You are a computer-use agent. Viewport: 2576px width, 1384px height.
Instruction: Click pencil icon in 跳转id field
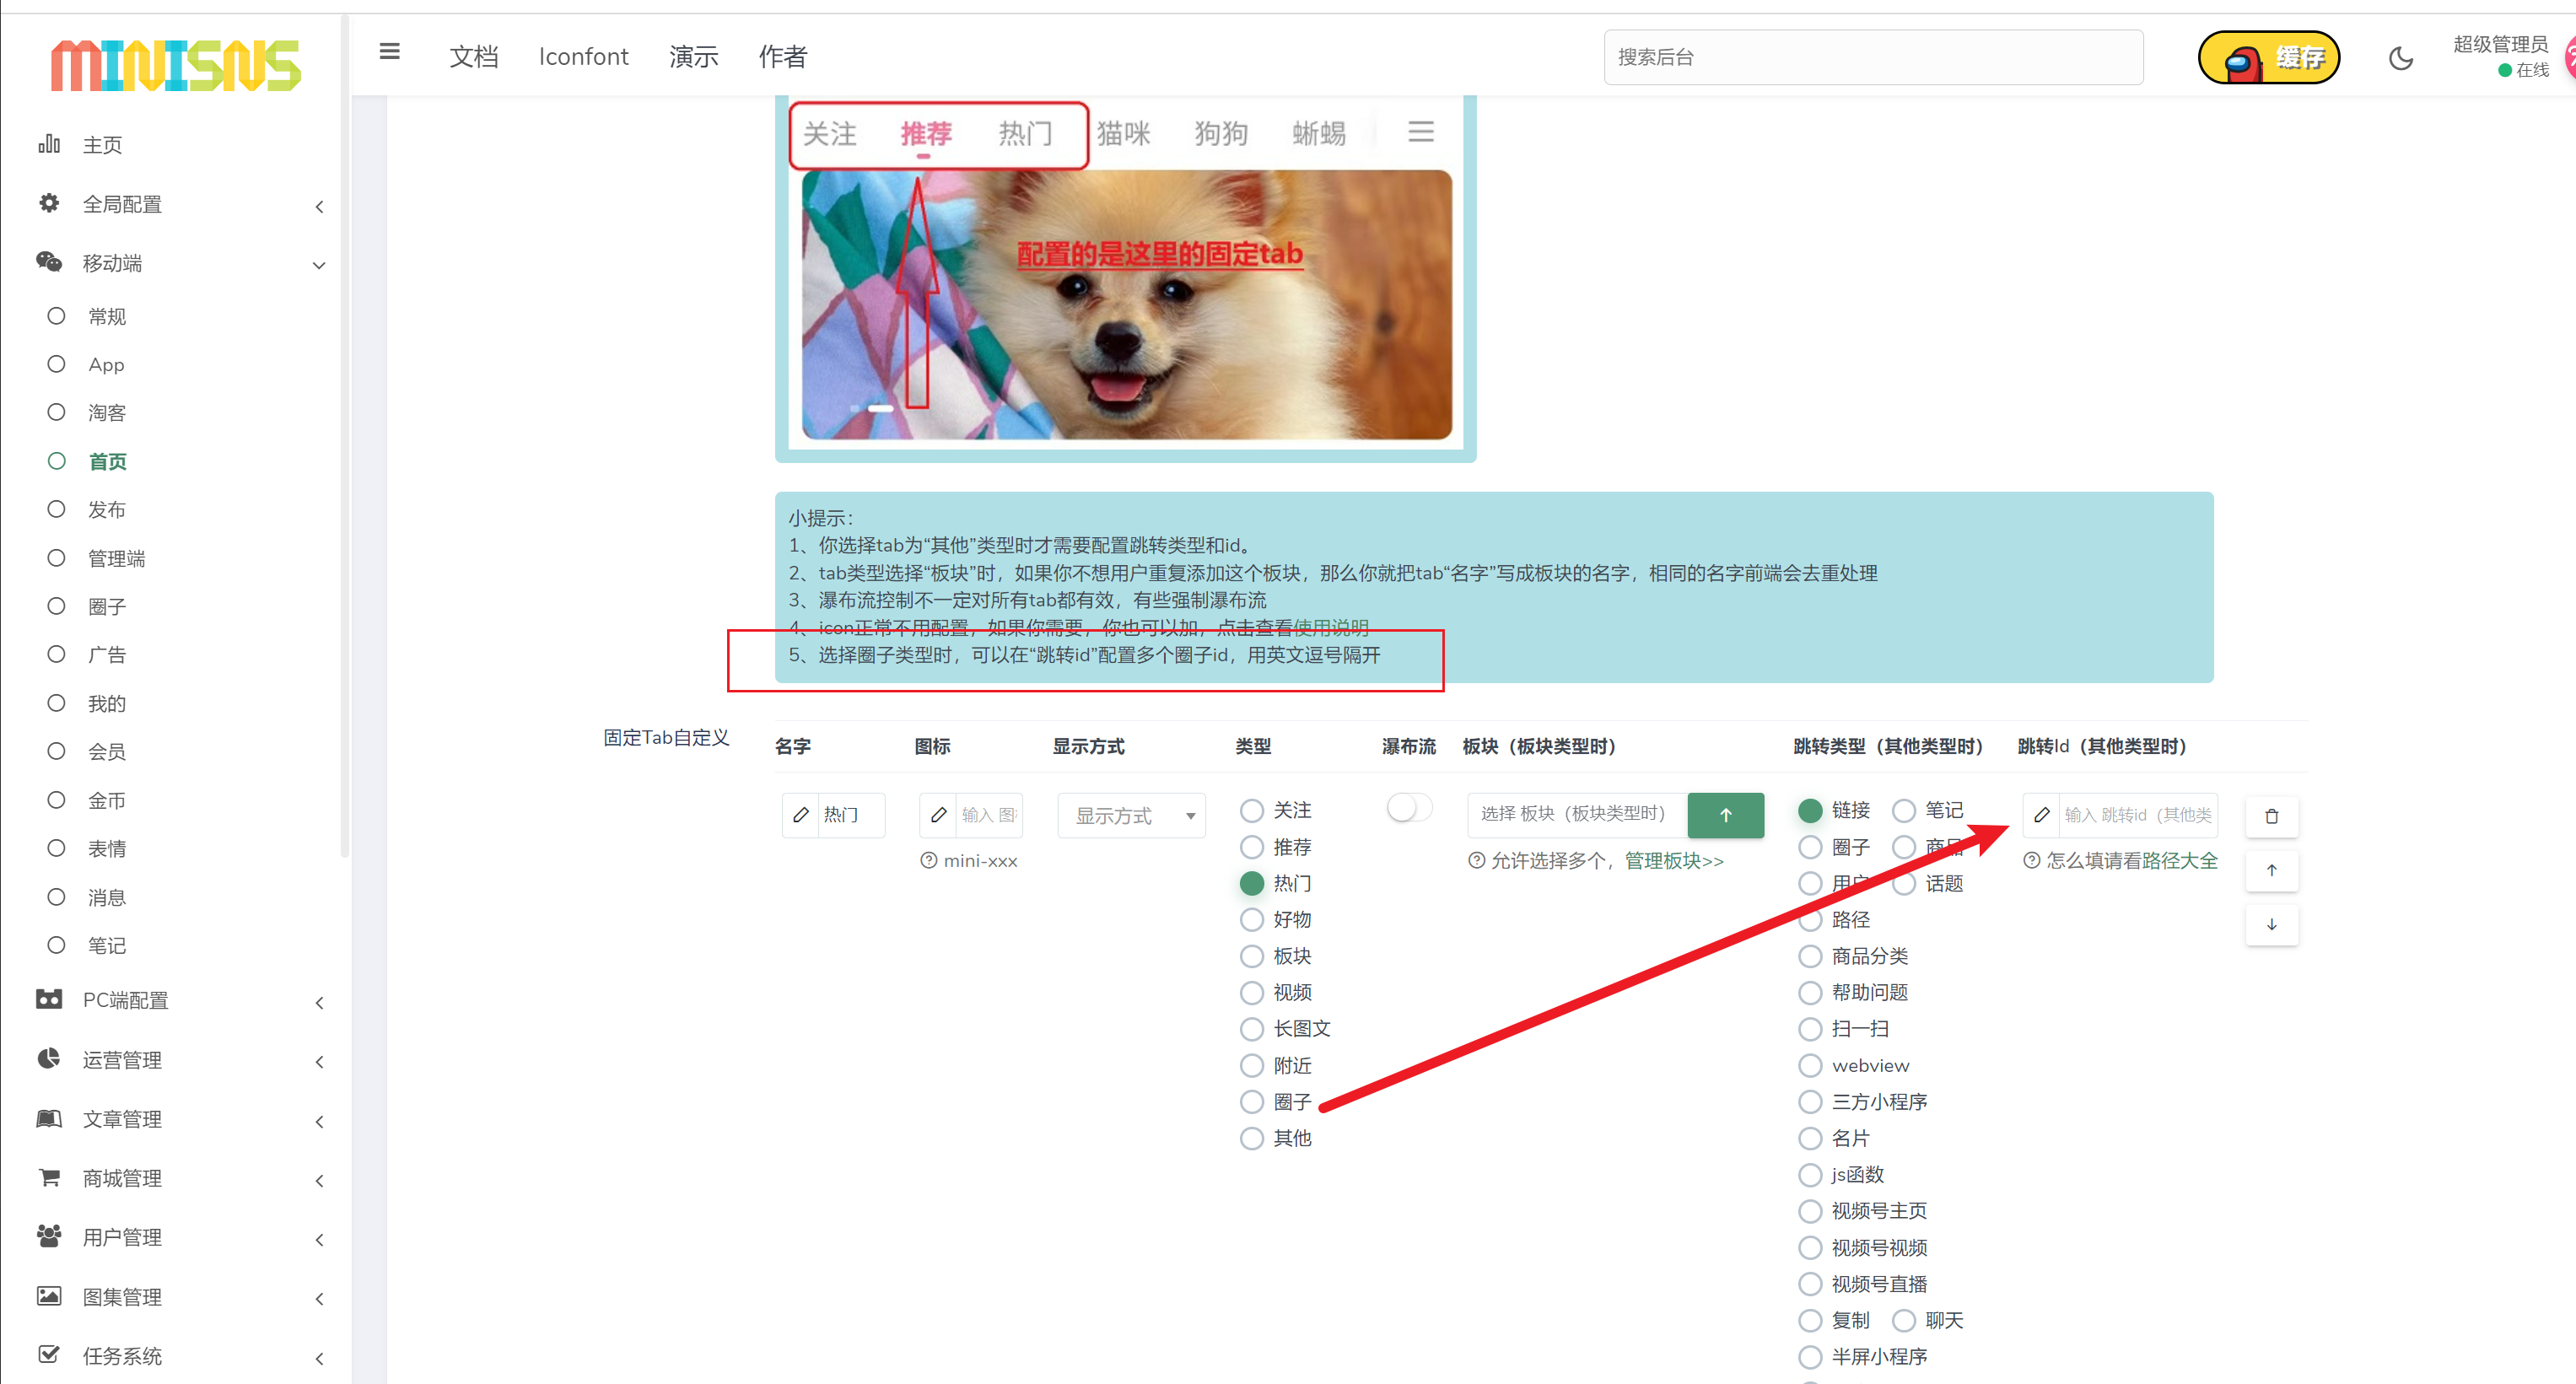(x=2042, y=815)
